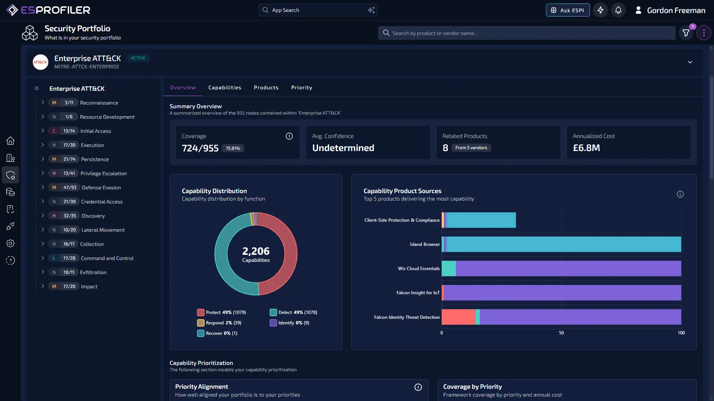The height and width of the screenshot is (401, 714).
Task: Click the £6.8M annualized cost value
Action: tap(586, 148)
